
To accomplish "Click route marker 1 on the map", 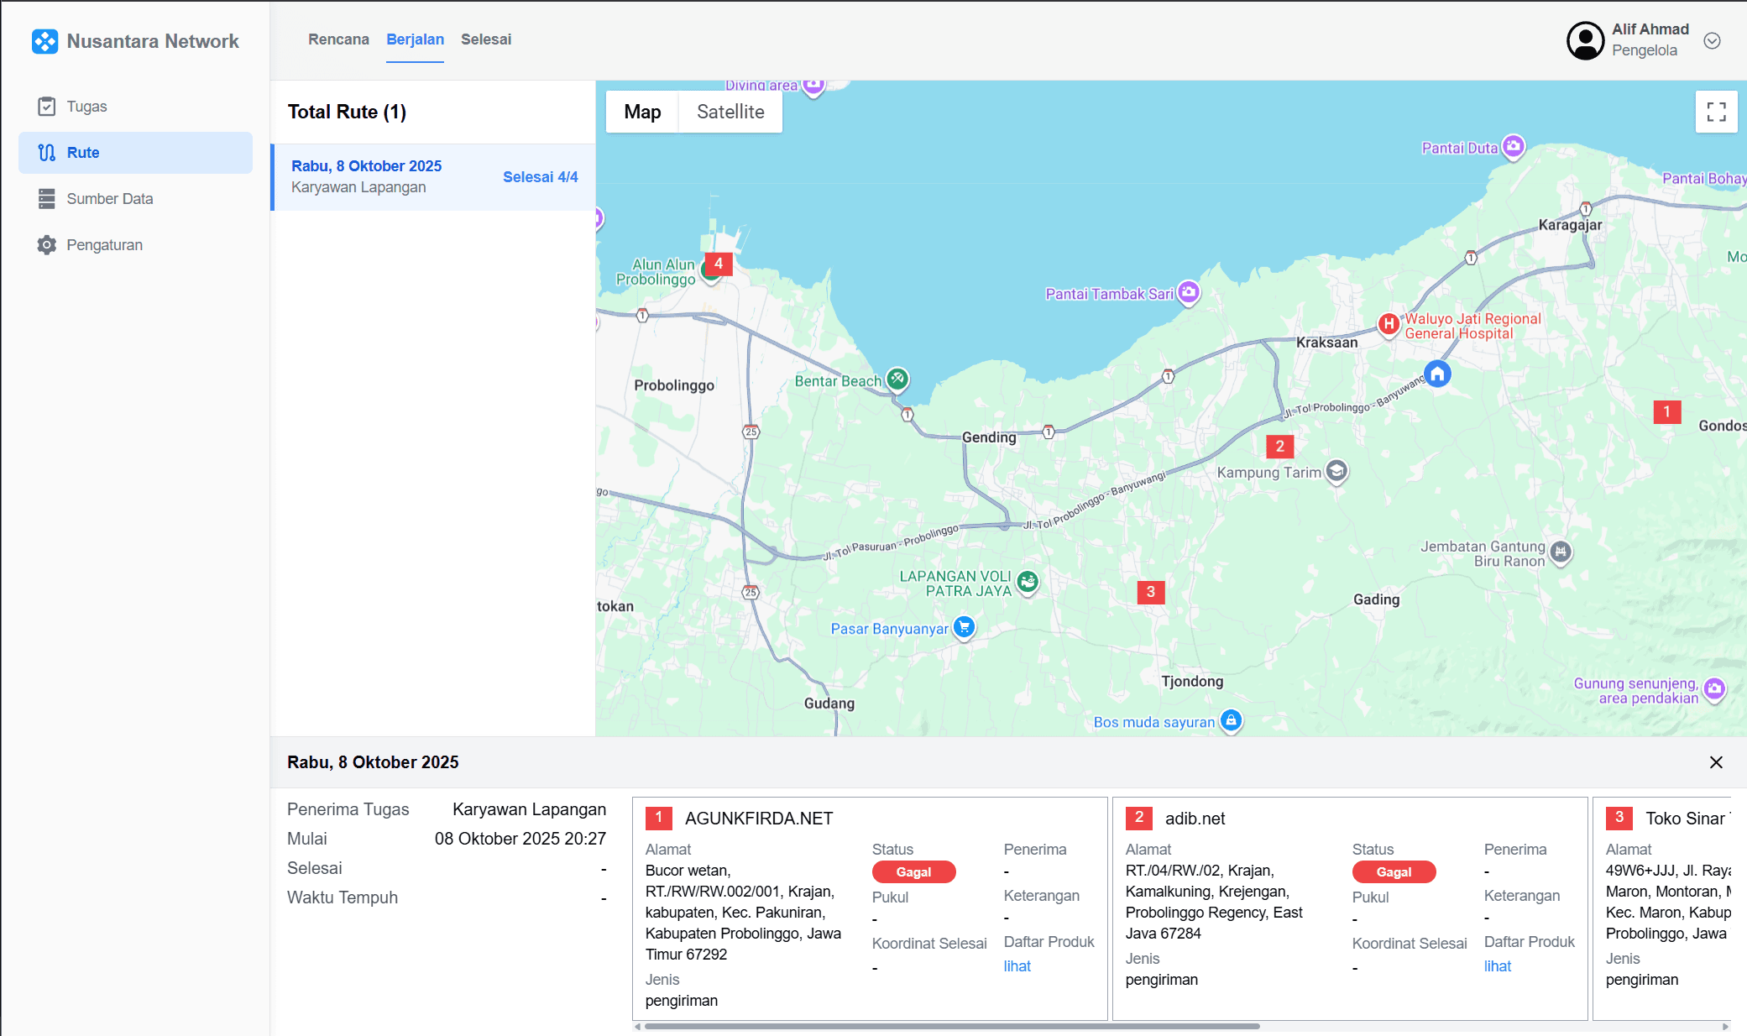I will [1667, 411].
